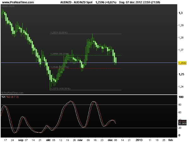Image resolution: width=189 pixels, height=142 pixels.
Task: Click the 1,2596 (+0,02%) quote value
Action: click(106, 2)
